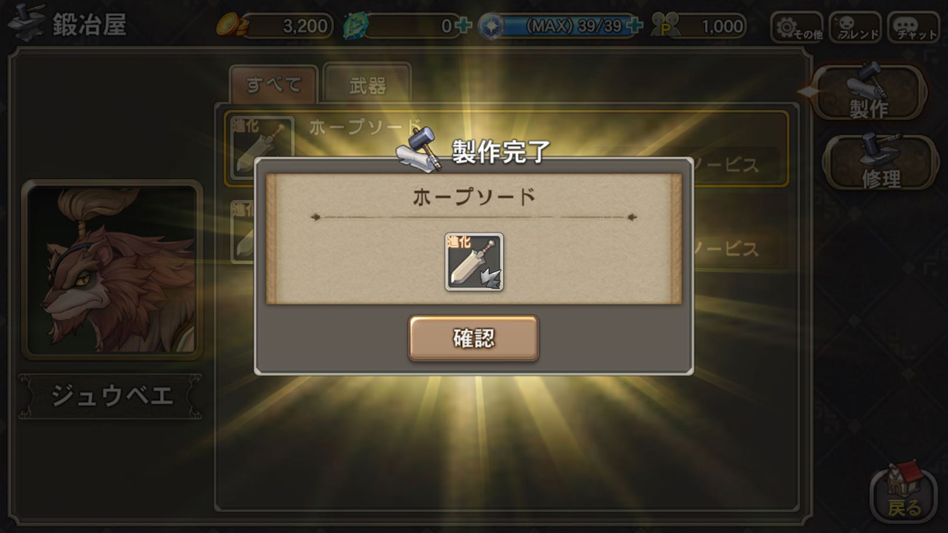Tap the gold coin currency icon
The image size is (948, 533).
click(230, 26)
